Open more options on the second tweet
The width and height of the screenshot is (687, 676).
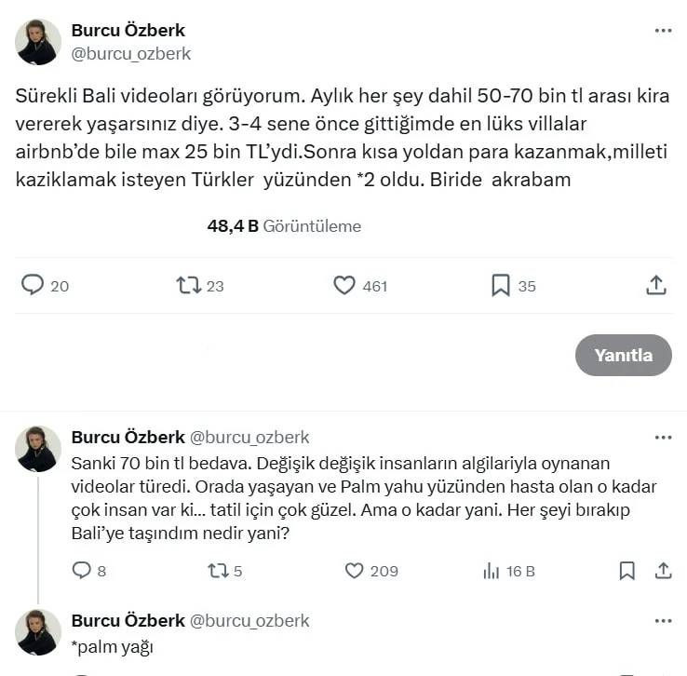pos(664,438)
